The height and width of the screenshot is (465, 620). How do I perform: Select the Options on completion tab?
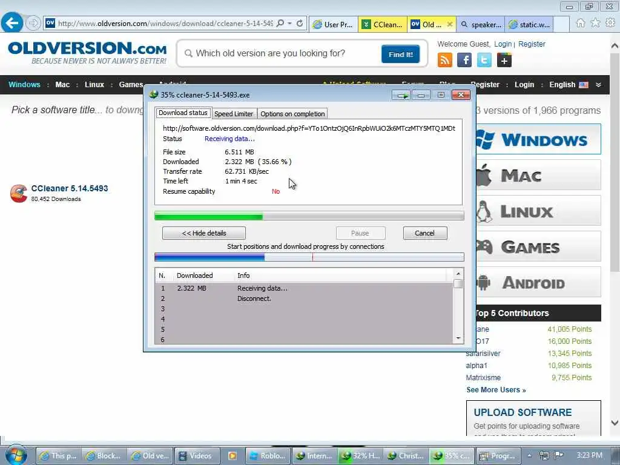pyautogui.click(x=292, y=114)
